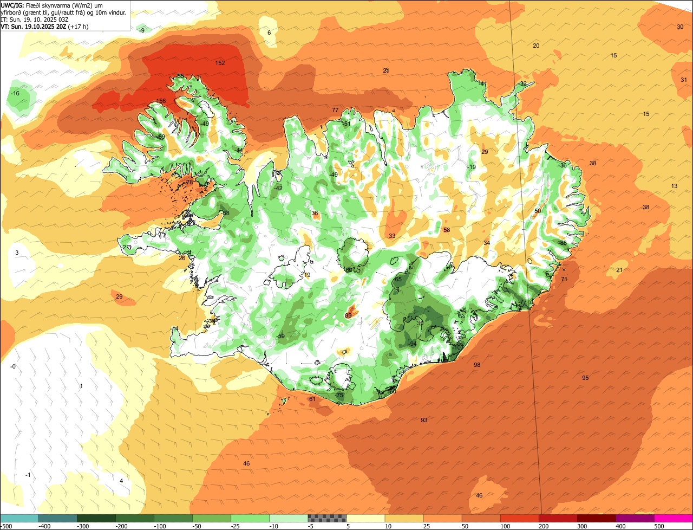The height and width of the screenshot is (530, 693).
Task: Click the 13 value at the eastern map edge
Action: 674,186
